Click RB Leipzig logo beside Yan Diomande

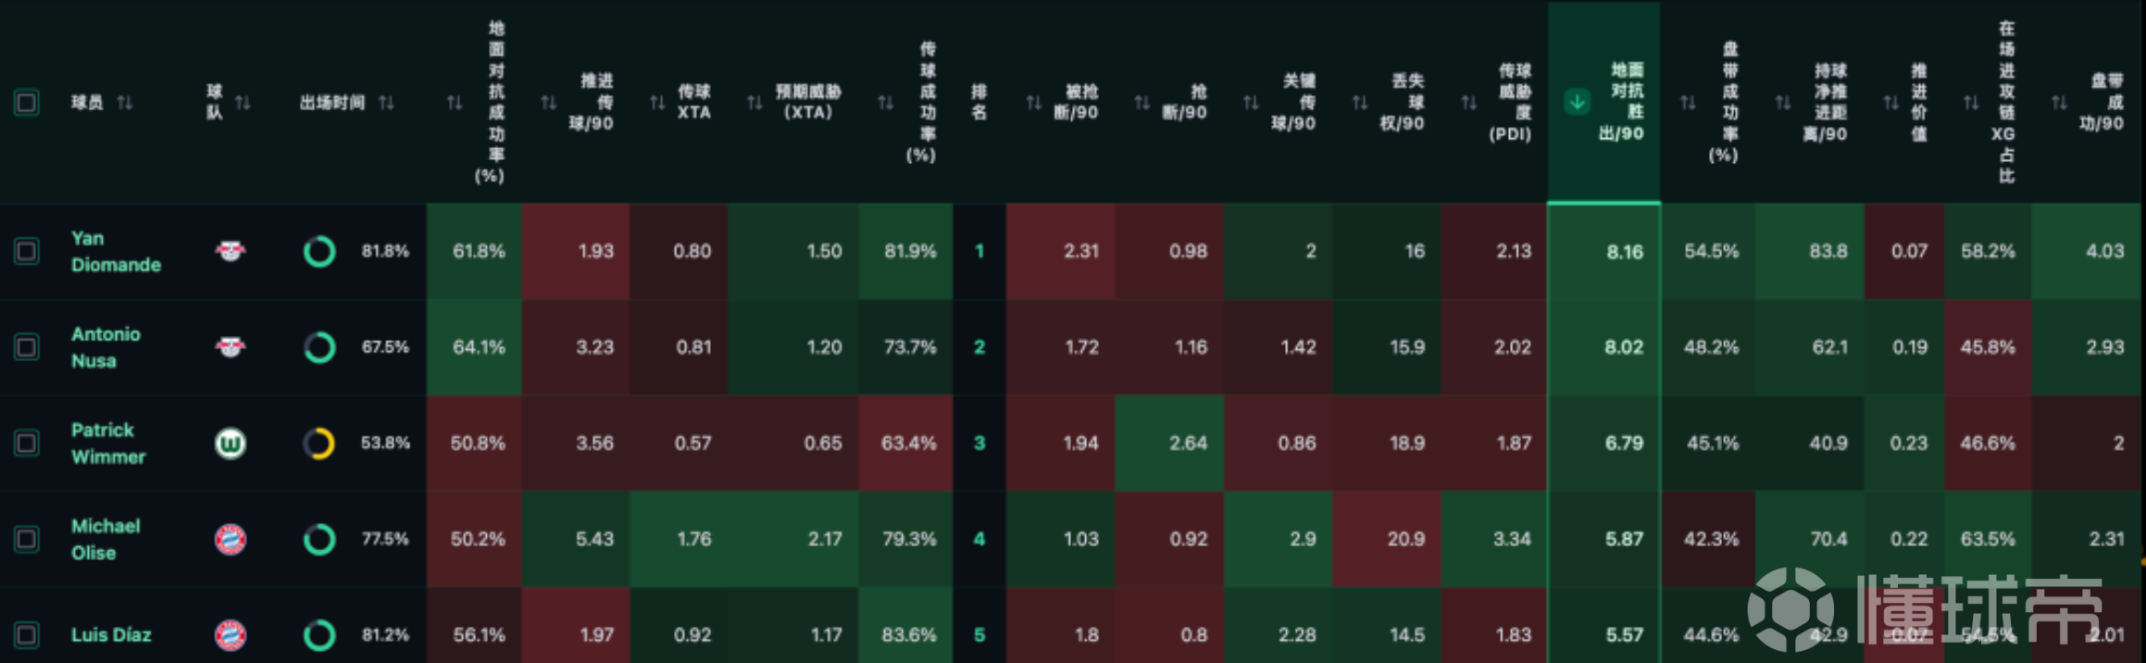point(231,251)
